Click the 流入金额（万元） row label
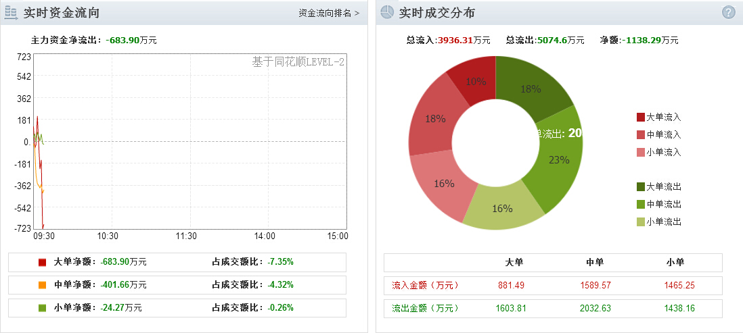 coord(425,285)
